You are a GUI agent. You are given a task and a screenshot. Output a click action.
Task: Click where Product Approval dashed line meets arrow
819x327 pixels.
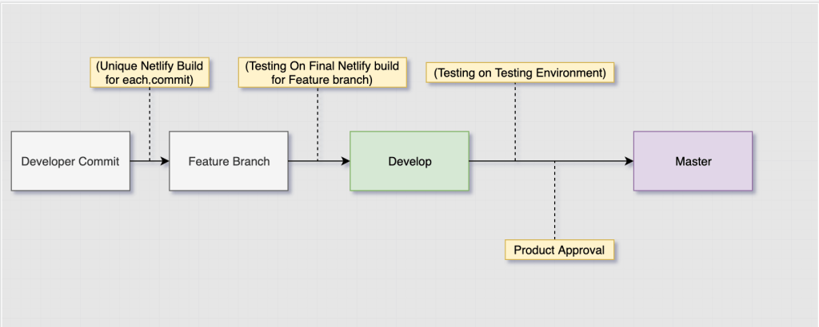click(554, 161)
